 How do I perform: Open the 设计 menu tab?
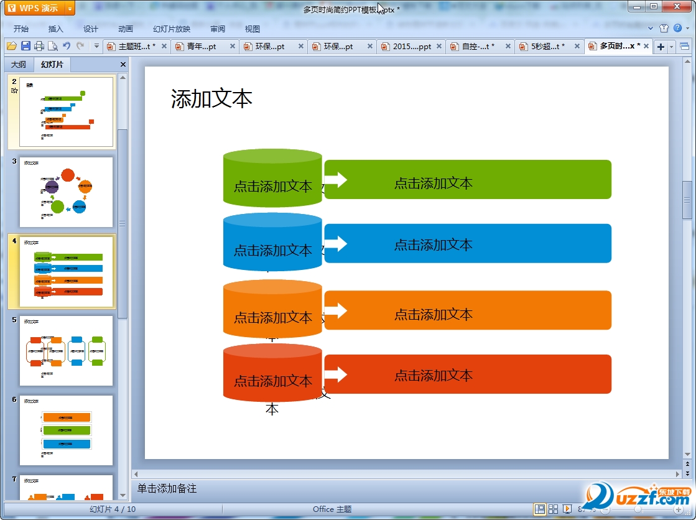pos(91,29)
